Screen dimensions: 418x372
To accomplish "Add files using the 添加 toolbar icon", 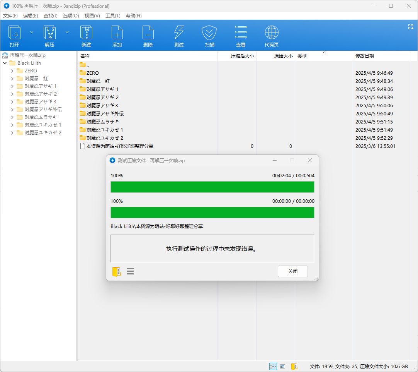I will 117,35.
